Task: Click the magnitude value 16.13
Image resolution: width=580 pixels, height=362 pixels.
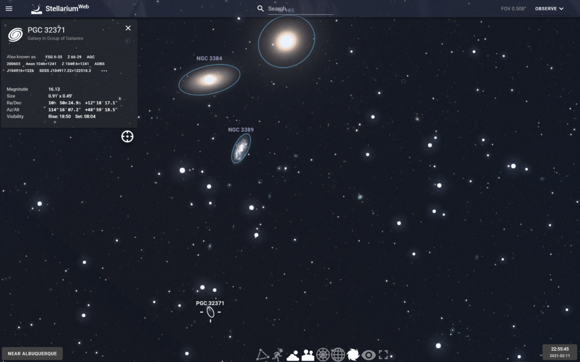Action: coord(54,89)
